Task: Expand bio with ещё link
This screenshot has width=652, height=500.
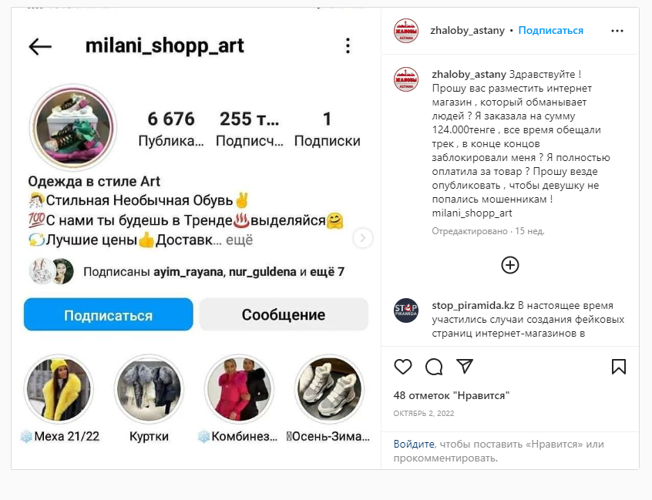Action: (239, 240)
